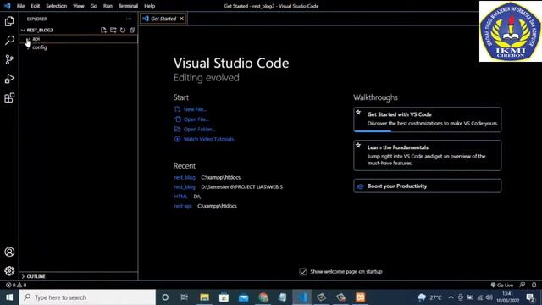Open the Manage gear icon
The image size is (542, 305).
tap(9, 271)
